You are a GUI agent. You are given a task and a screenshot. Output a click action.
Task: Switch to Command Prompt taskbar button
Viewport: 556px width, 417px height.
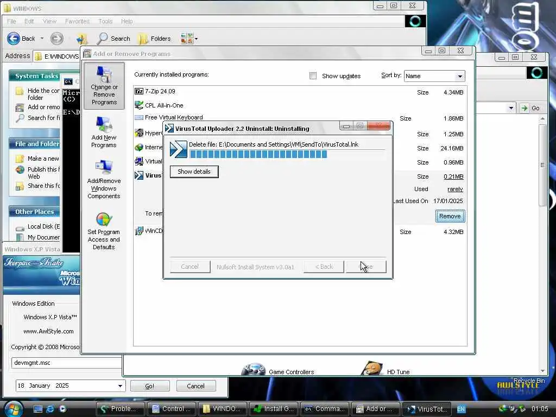tap(325, 409)
